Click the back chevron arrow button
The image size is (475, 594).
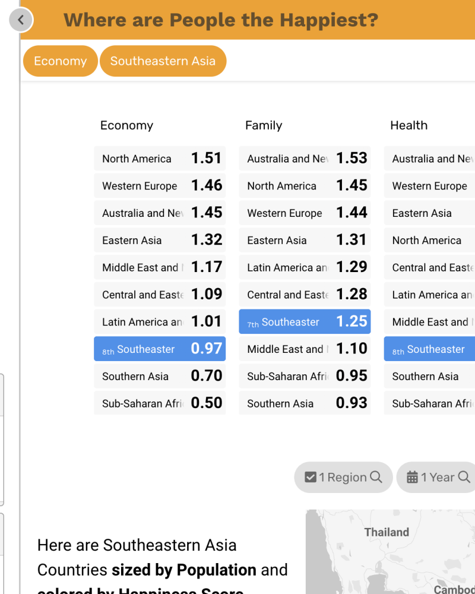click(21, 20)
